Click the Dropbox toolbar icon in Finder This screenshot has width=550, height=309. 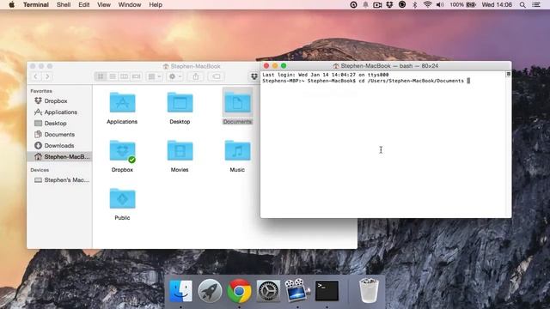click(x=254, y=76)
